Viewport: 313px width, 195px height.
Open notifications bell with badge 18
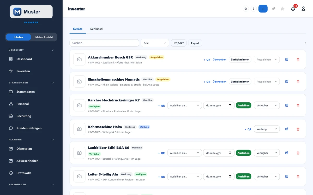click(293, 9)
